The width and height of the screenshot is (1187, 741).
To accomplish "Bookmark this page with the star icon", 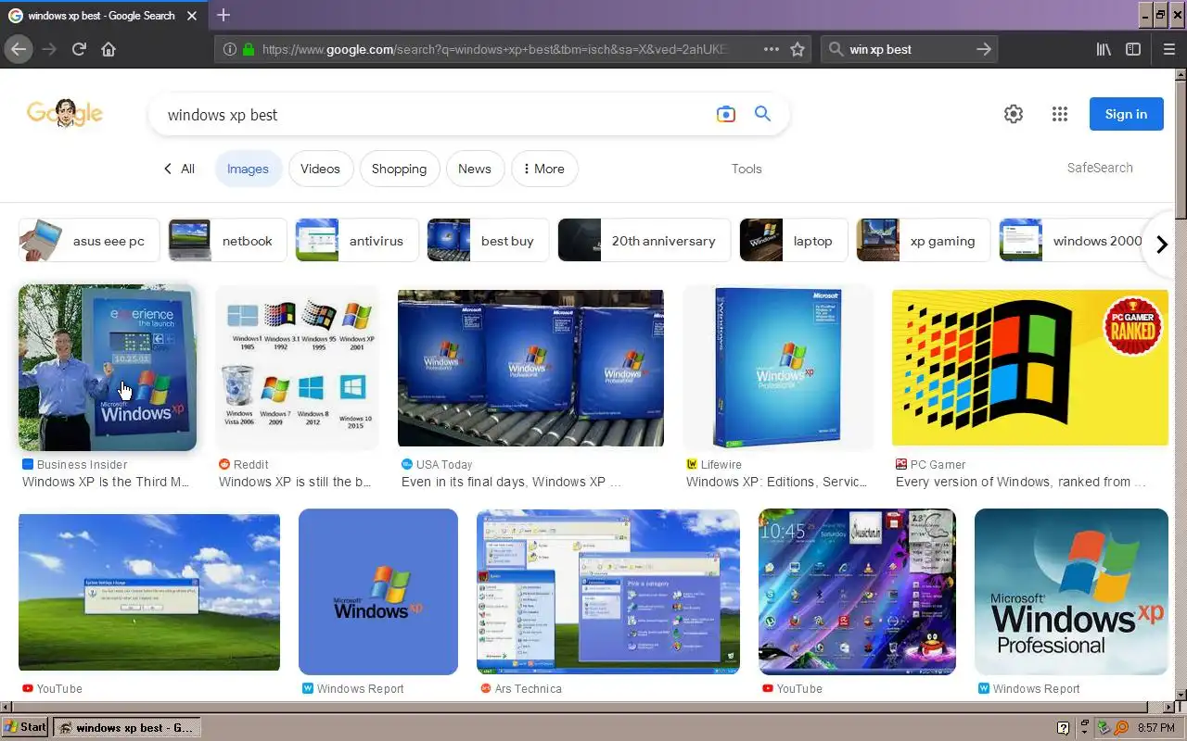I will click(798, 49).
